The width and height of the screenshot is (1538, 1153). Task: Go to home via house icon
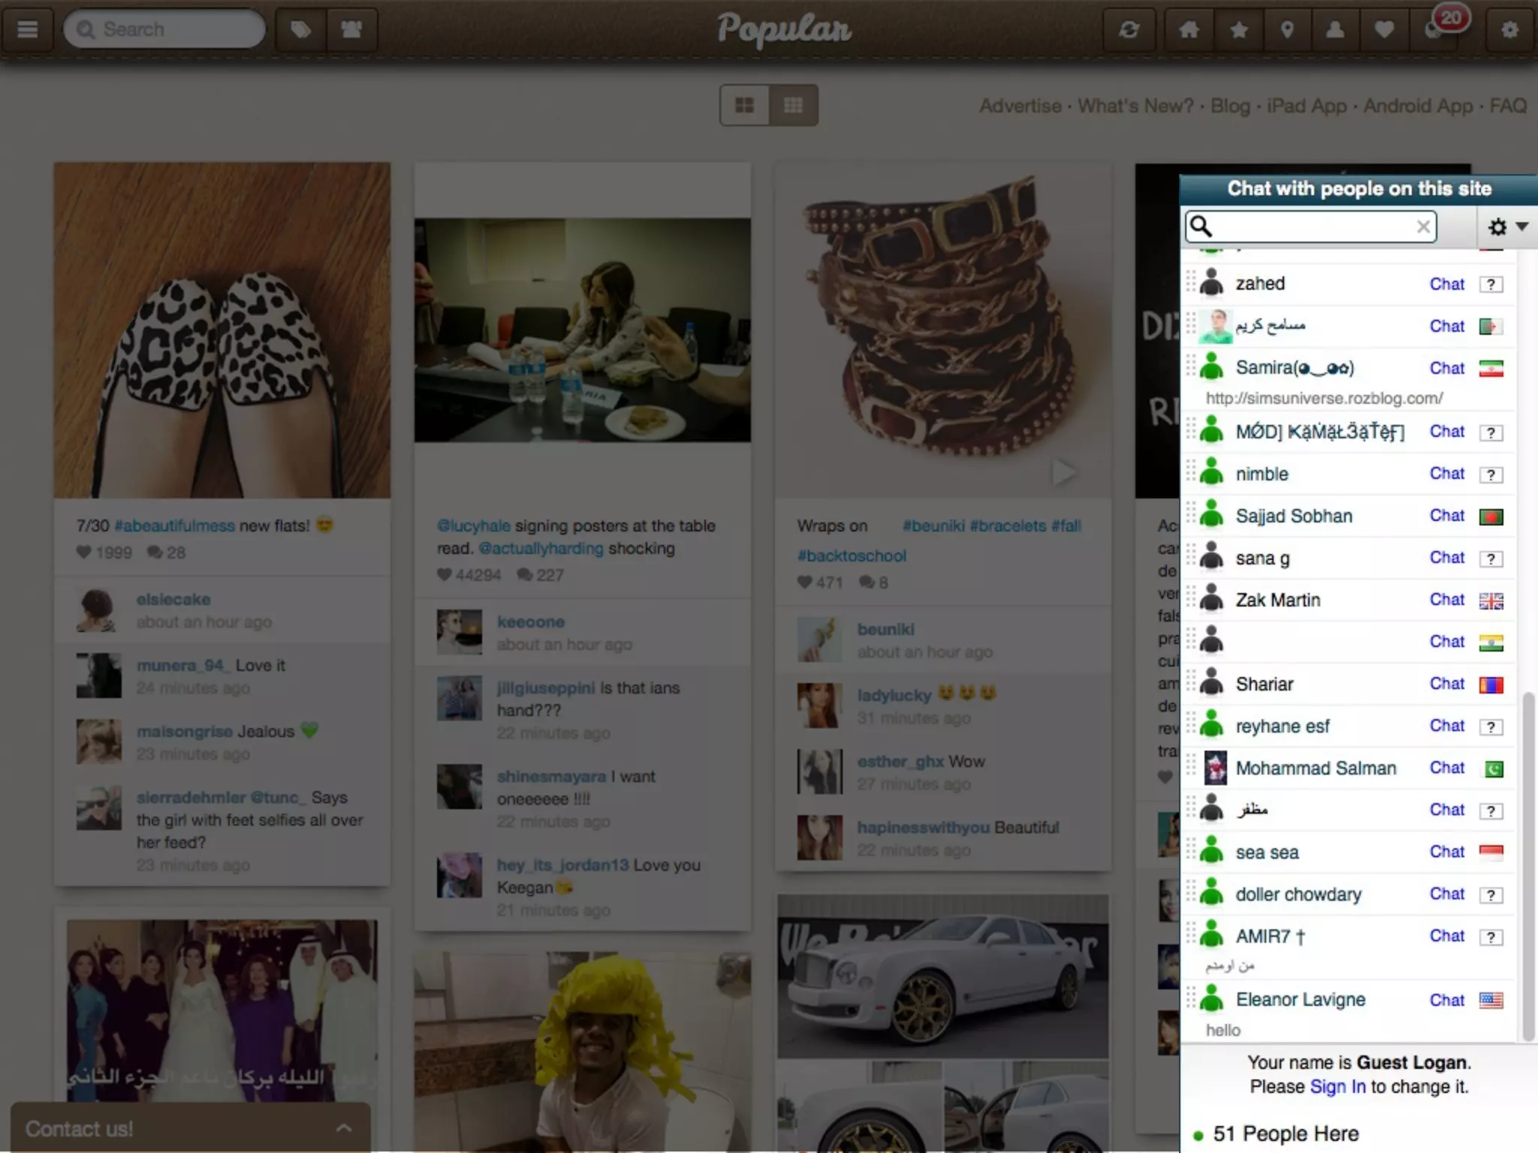click(x=1189, y=29)
